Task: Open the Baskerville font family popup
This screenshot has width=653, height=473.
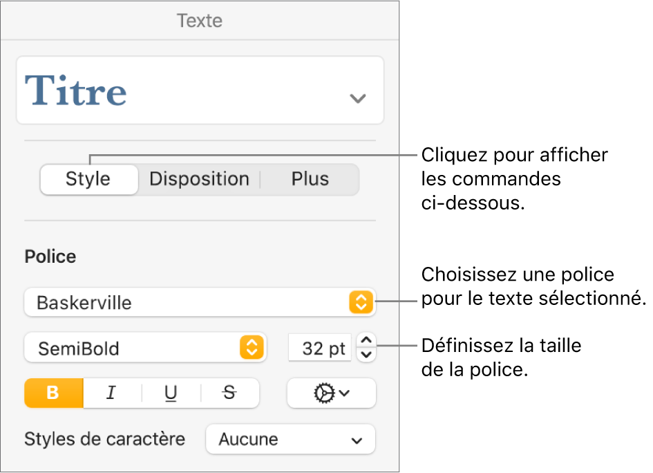Action: [x=200, y=302]
